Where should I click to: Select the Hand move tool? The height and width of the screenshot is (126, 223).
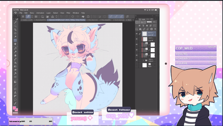pos(15,44)
